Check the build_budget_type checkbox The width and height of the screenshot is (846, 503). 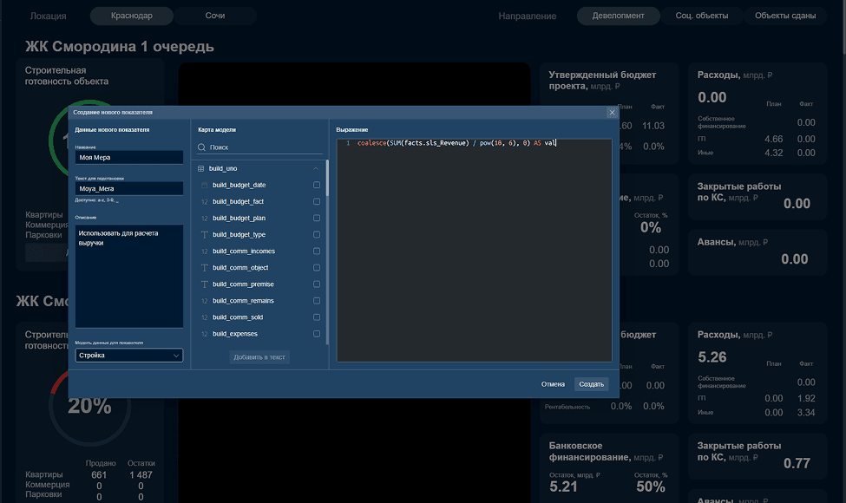(317, 234)
